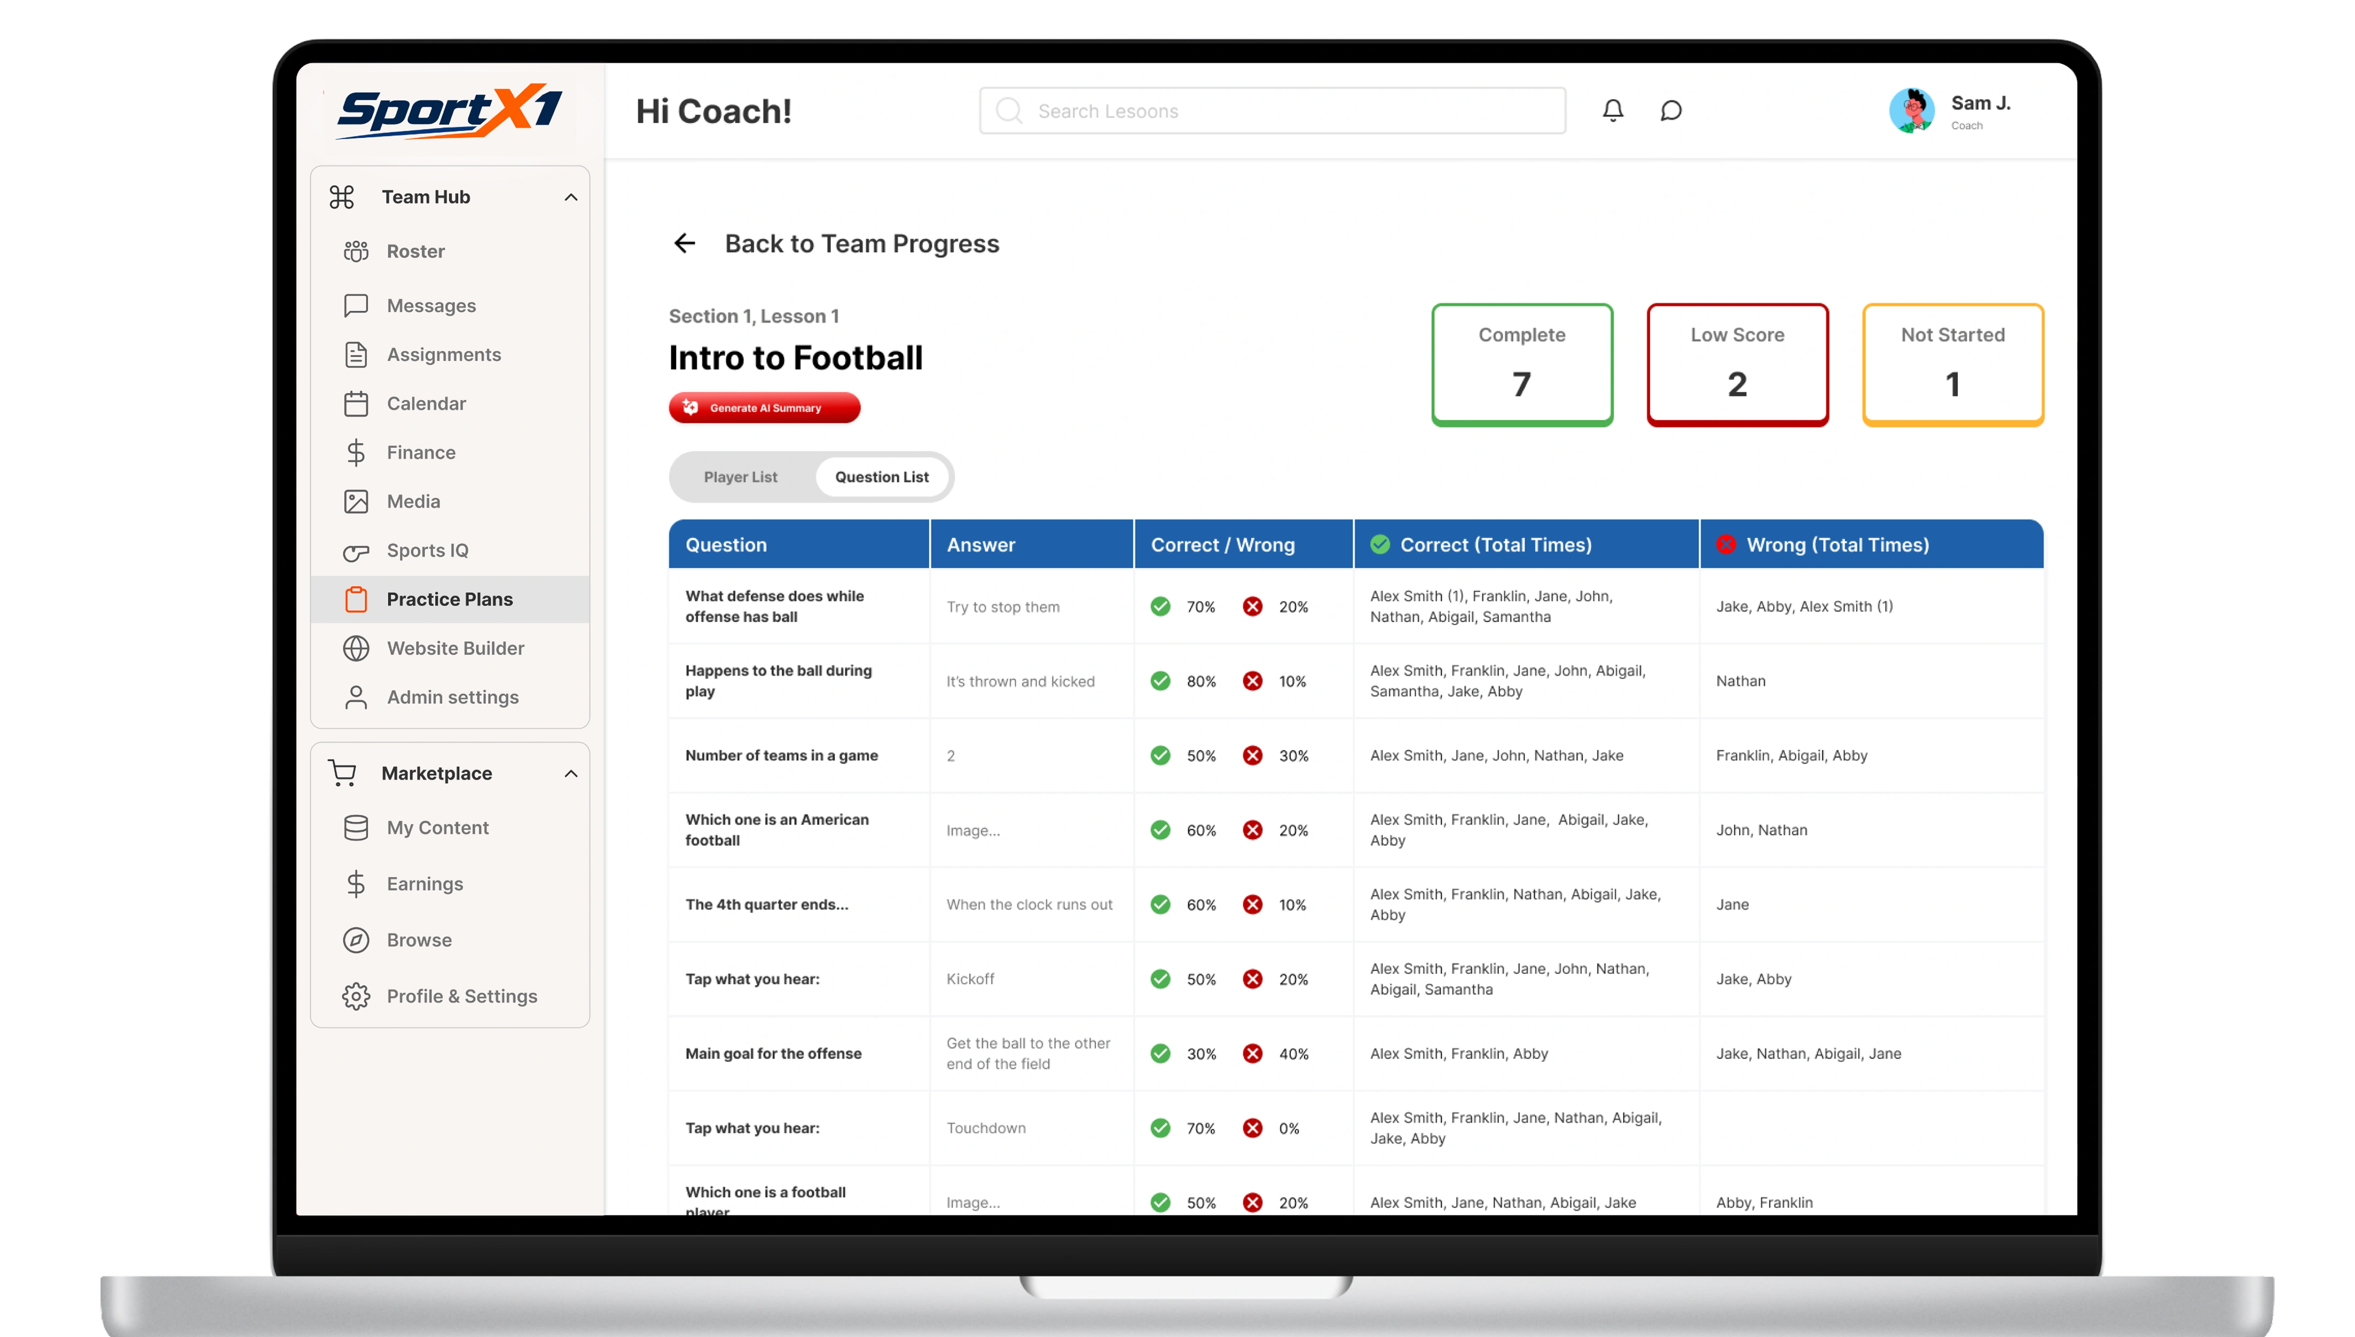Screen dimensions: 2355x1337
Task: Open the chat bubble icon in header
Action: click(x=1671, y=110)
